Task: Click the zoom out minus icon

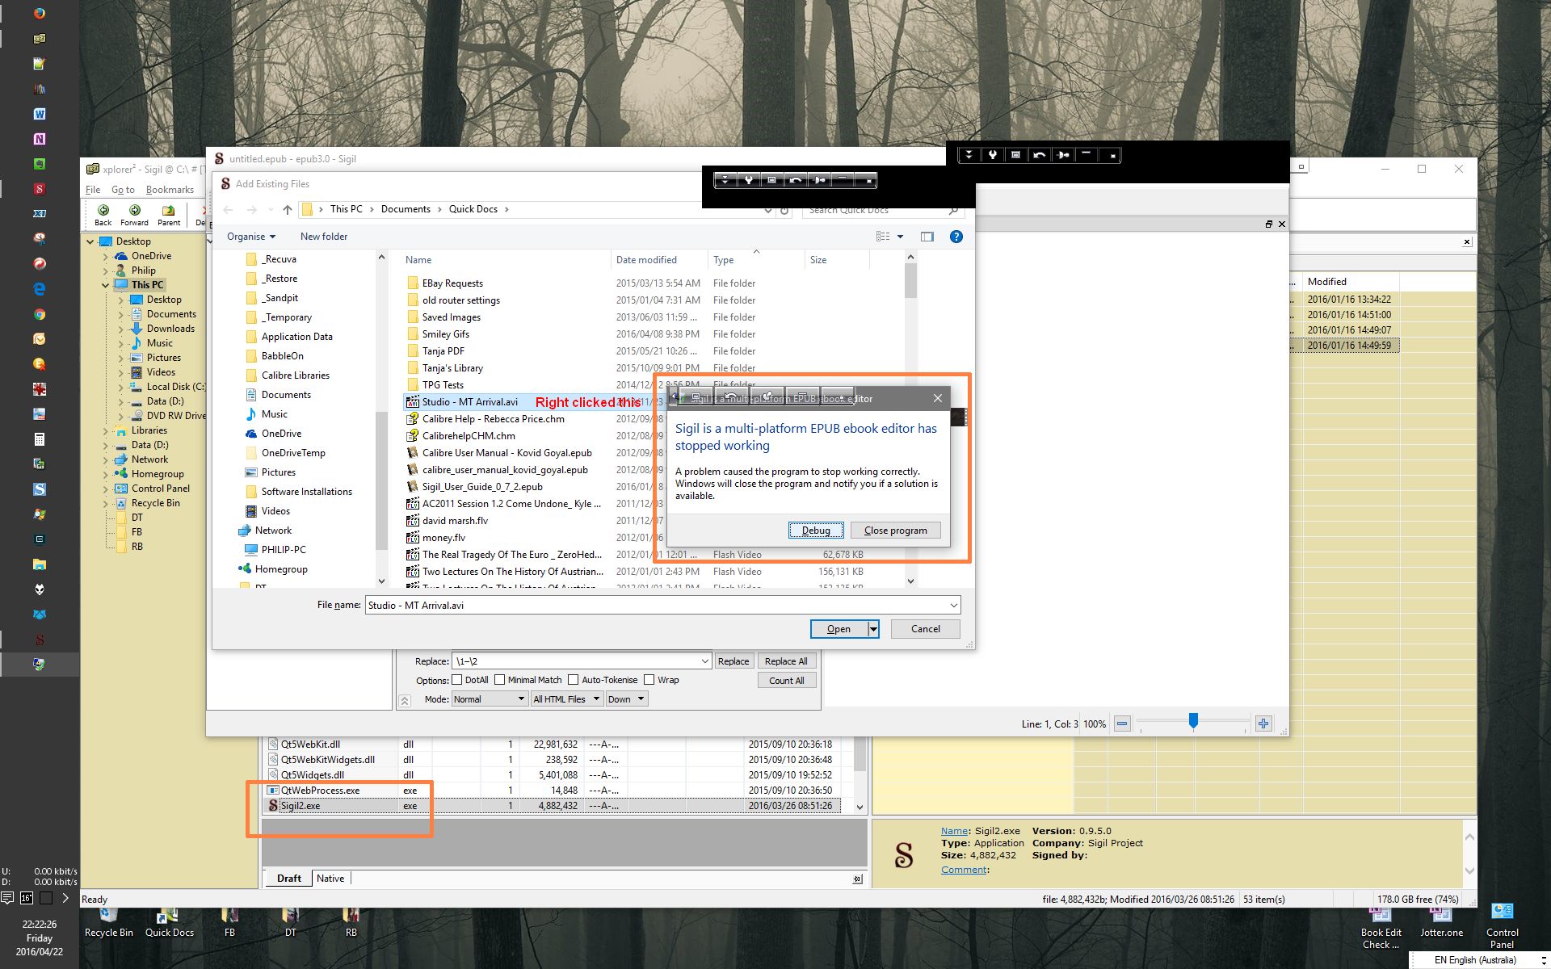Action: pyautogui.click(x=1122, y=724)
